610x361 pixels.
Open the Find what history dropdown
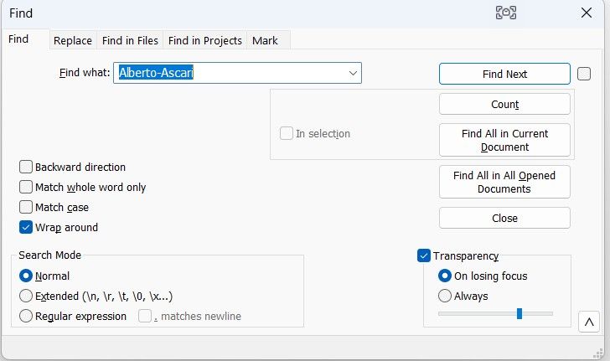(x=353, y=74)
